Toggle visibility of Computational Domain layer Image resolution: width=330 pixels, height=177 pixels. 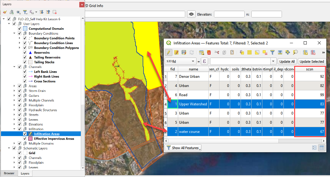[20, 28]
